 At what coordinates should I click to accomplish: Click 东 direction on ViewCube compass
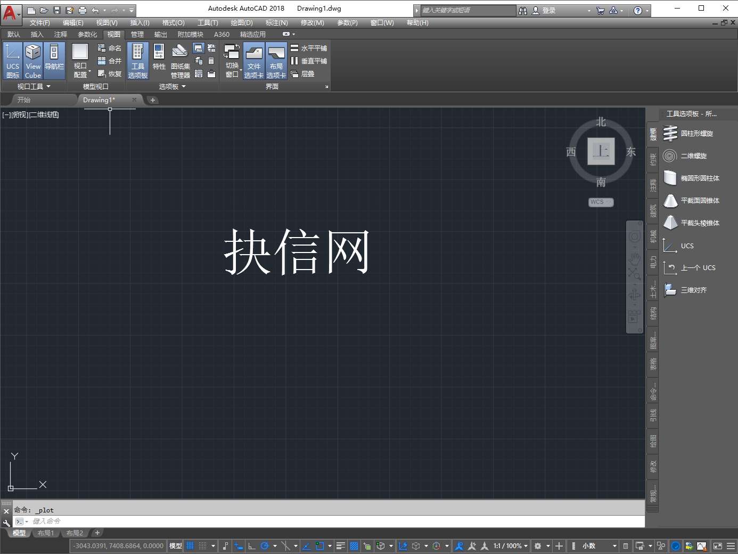point(632,152)
